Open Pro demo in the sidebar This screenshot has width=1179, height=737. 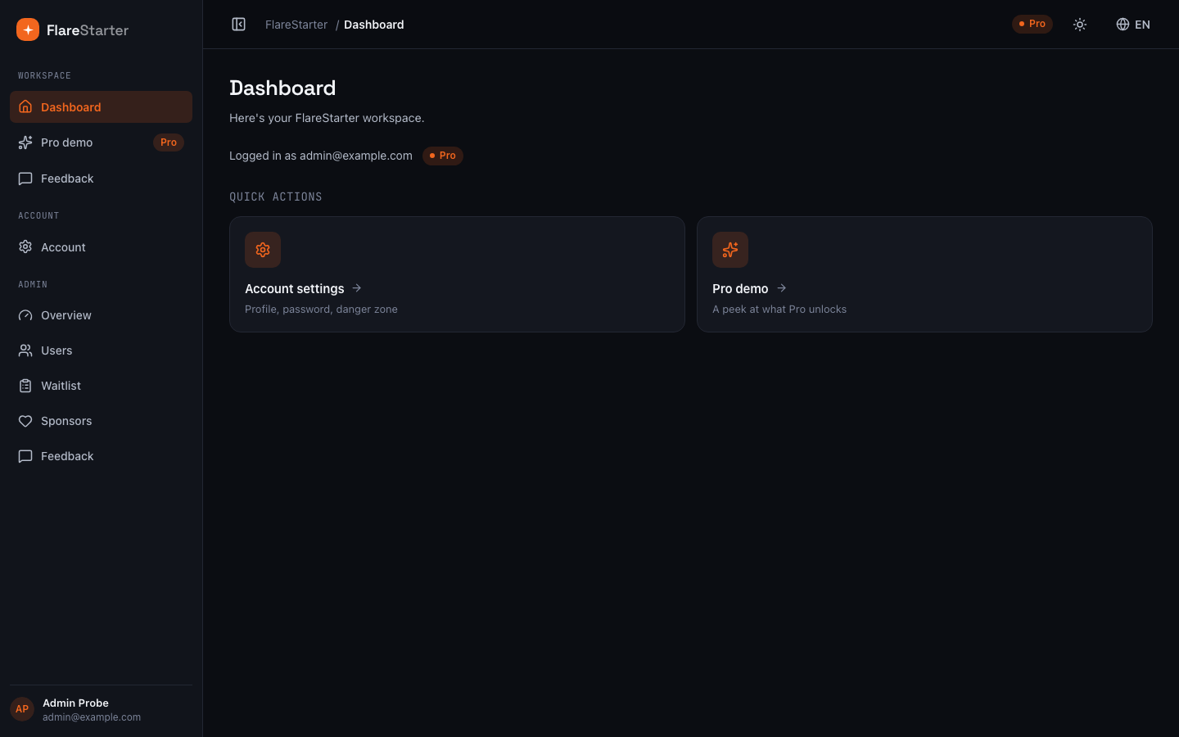(101, 142)
